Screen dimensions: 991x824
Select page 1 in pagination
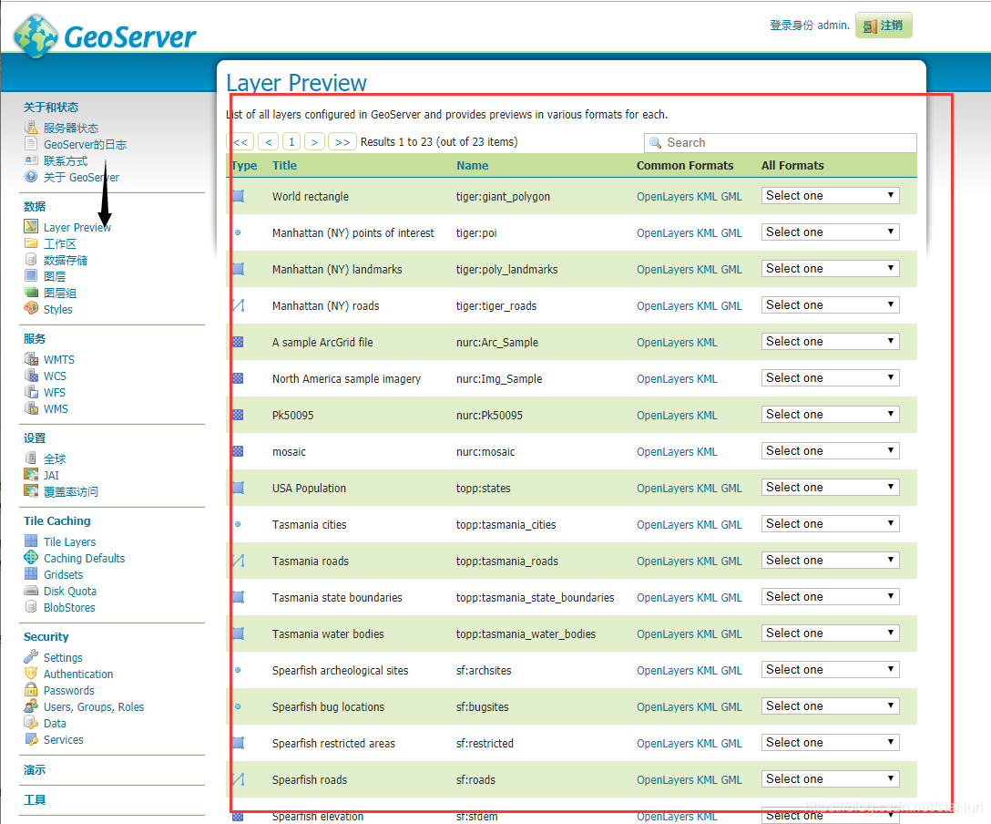291,141
